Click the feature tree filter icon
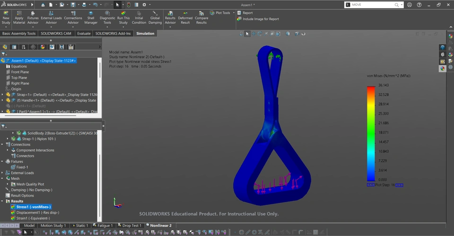This screenshot has width=454, height=236. (3, 53)
